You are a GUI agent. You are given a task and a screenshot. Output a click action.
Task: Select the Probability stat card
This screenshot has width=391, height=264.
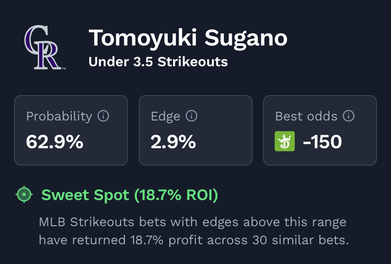(71, 130)
